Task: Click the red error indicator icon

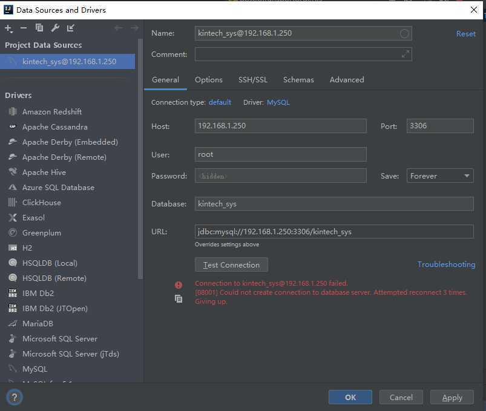Action: coord(179,285)
